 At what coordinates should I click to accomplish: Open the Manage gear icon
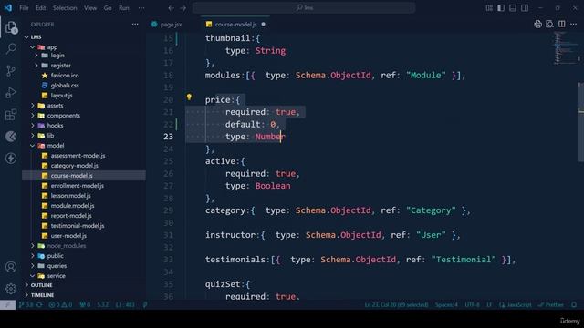(x=11, y=289)
